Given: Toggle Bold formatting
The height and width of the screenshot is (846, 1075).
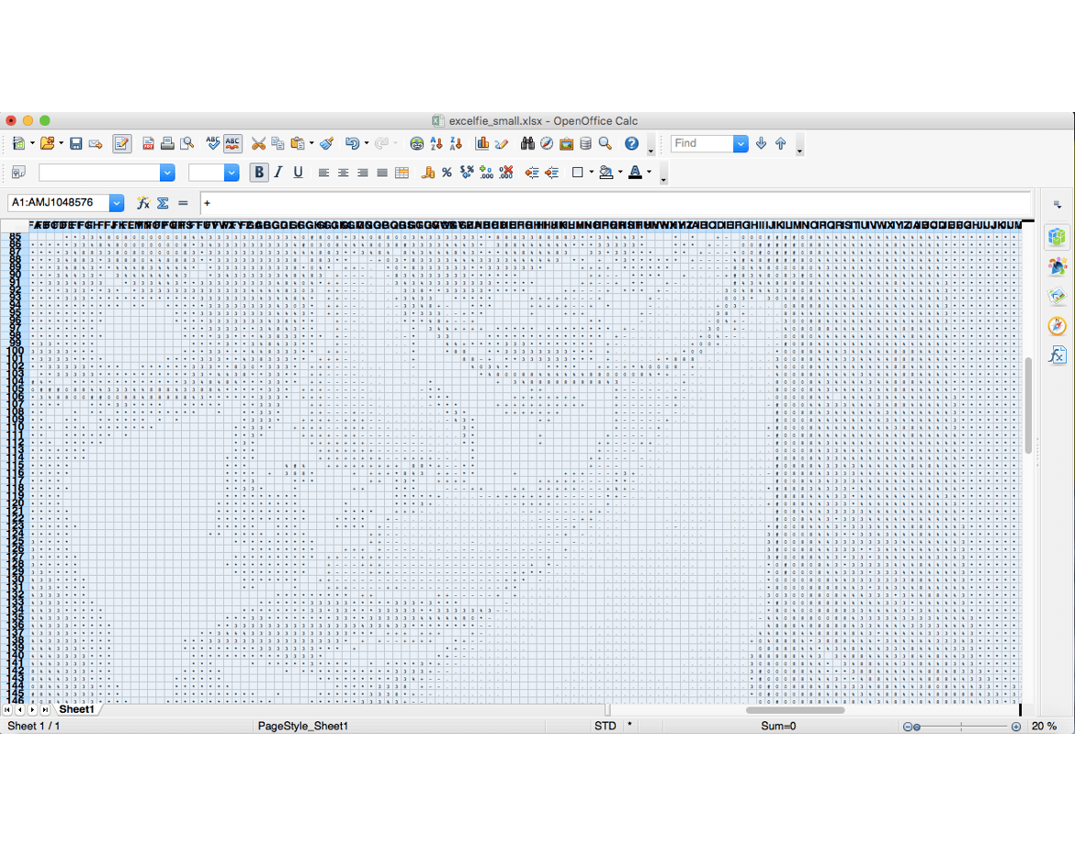Looking at the screenshot, I should pos(259,173).
